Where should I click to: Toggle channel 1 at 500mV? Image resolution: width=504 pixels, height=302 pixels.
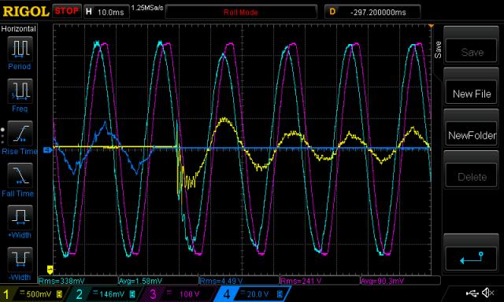coord(32,294)
